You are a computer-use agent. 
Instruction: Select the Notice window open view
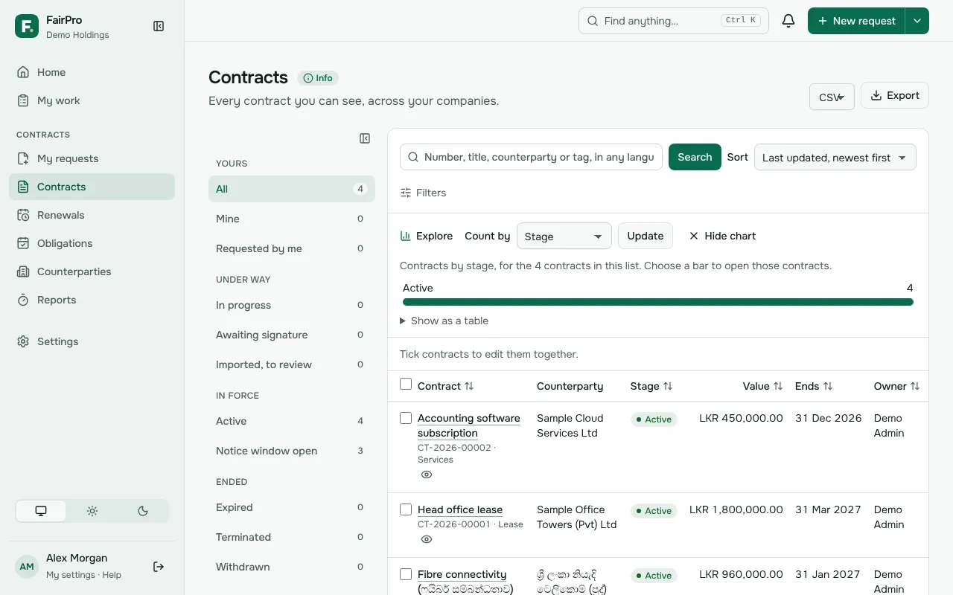pos(292,451)
